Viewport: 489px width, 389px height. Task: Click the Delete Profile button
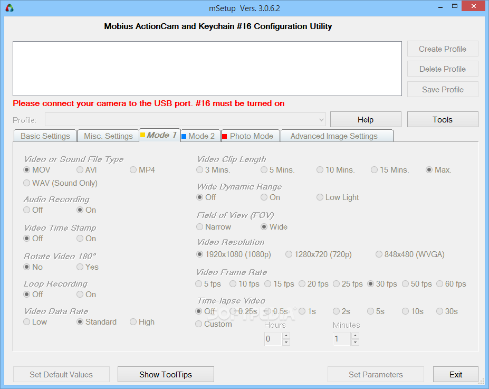[x=443, y=69]
